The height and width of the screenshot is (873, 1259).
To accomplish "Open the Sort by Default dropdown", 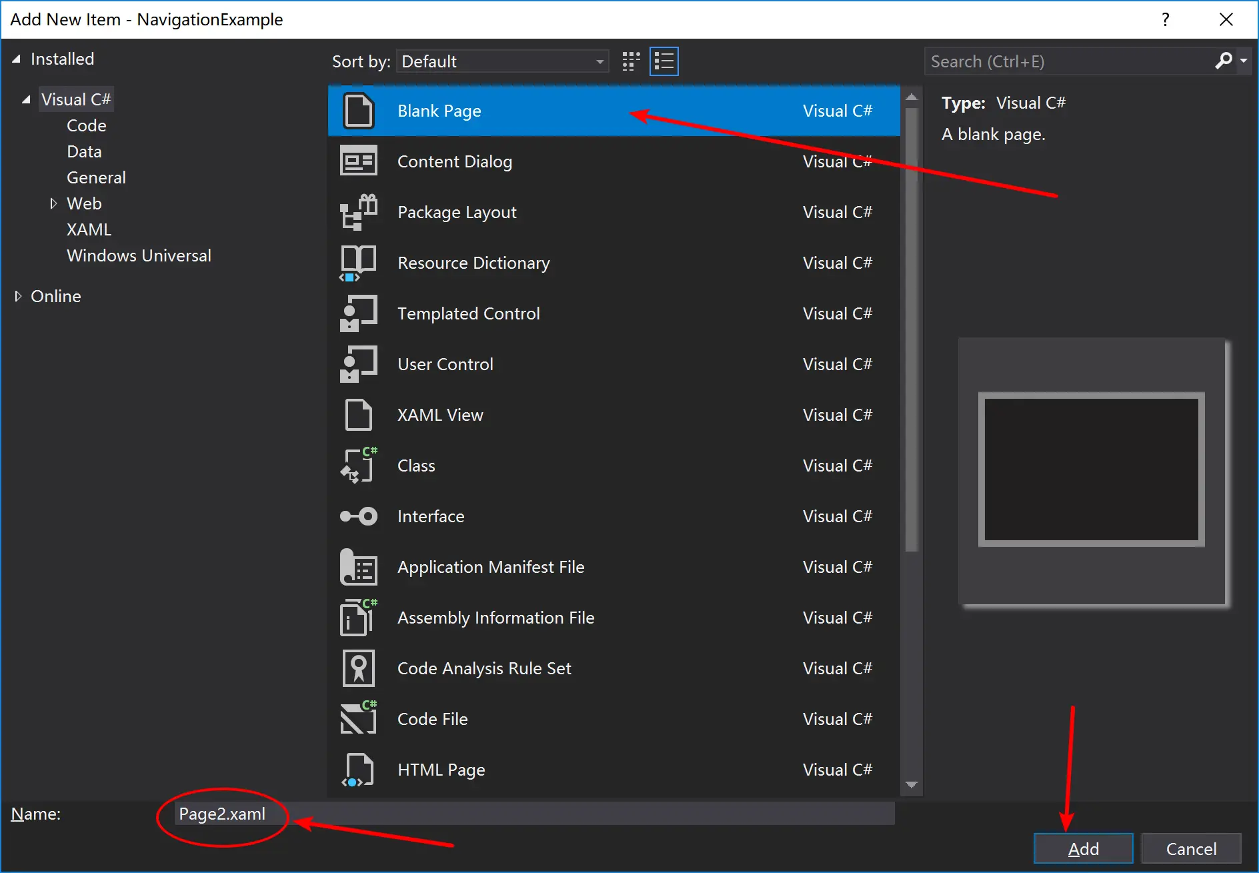I will tap(503, 61).
